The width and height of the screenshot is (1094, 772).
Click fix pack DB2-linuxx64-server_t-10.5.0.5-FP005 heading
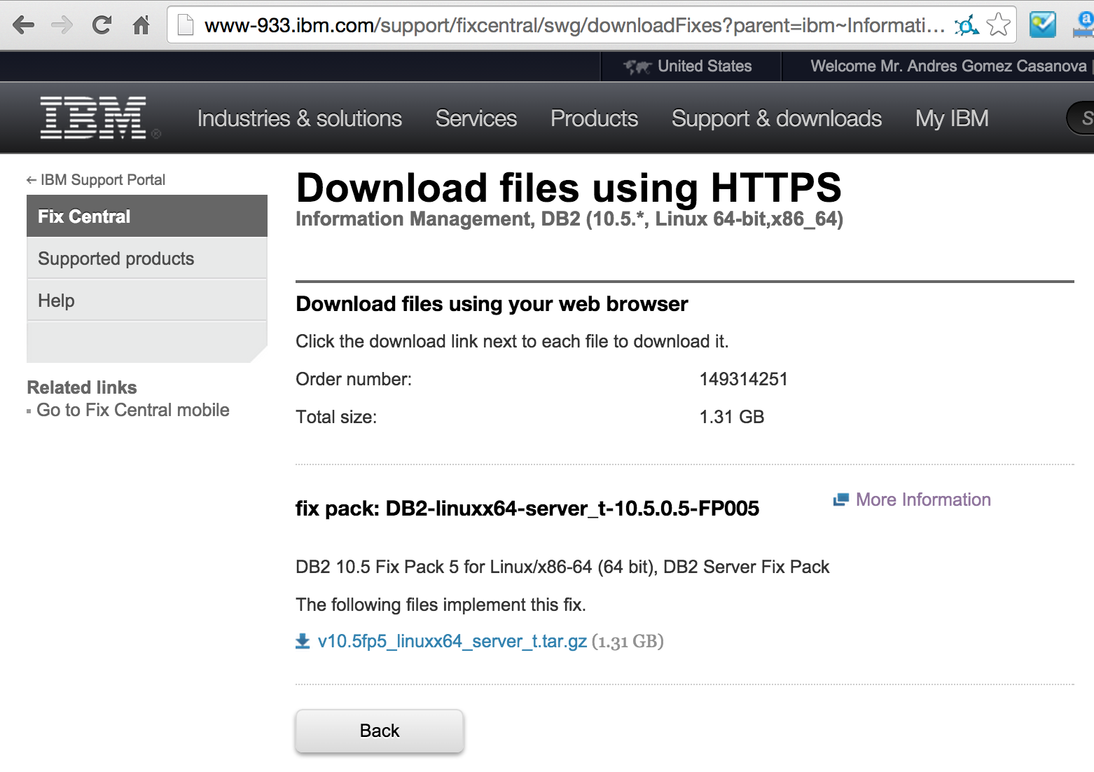coord(527,508)
